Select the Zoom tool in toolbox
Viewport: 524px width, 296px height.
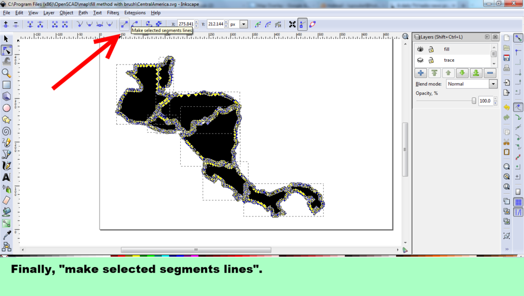coord(6,73)
